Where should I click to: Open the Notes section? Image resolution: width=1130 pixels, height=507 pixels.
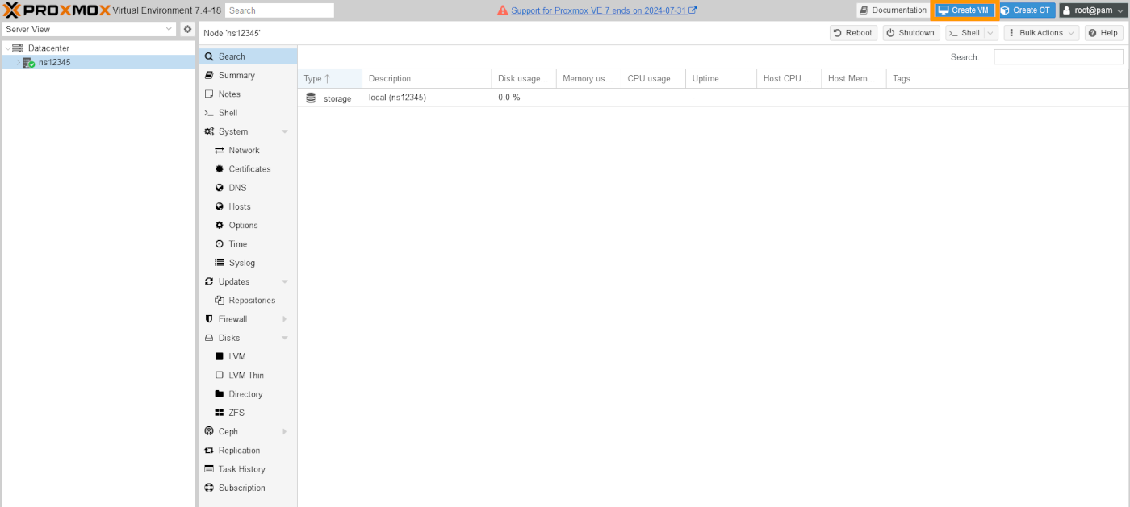231,94
